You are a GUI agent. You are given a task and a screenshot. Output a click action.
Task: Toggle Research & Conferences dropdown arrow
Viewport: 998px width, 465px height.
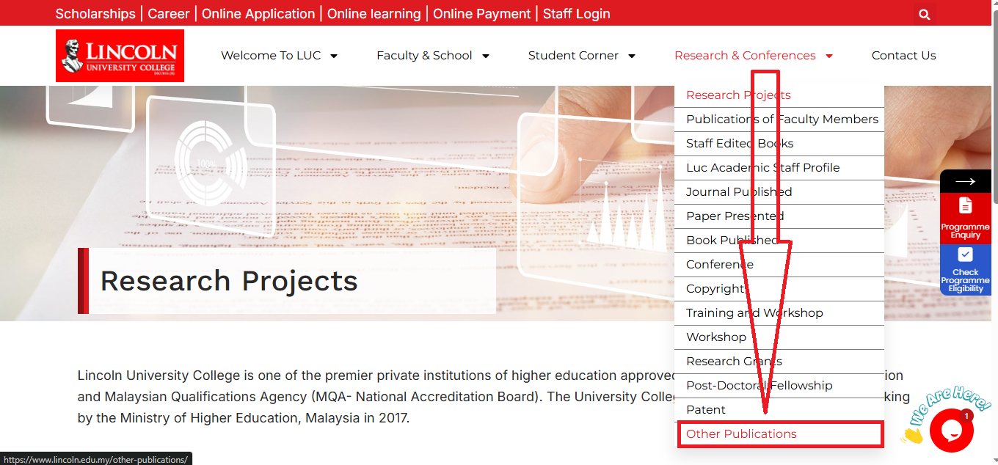pyautogui.click(x=829, y=56)
